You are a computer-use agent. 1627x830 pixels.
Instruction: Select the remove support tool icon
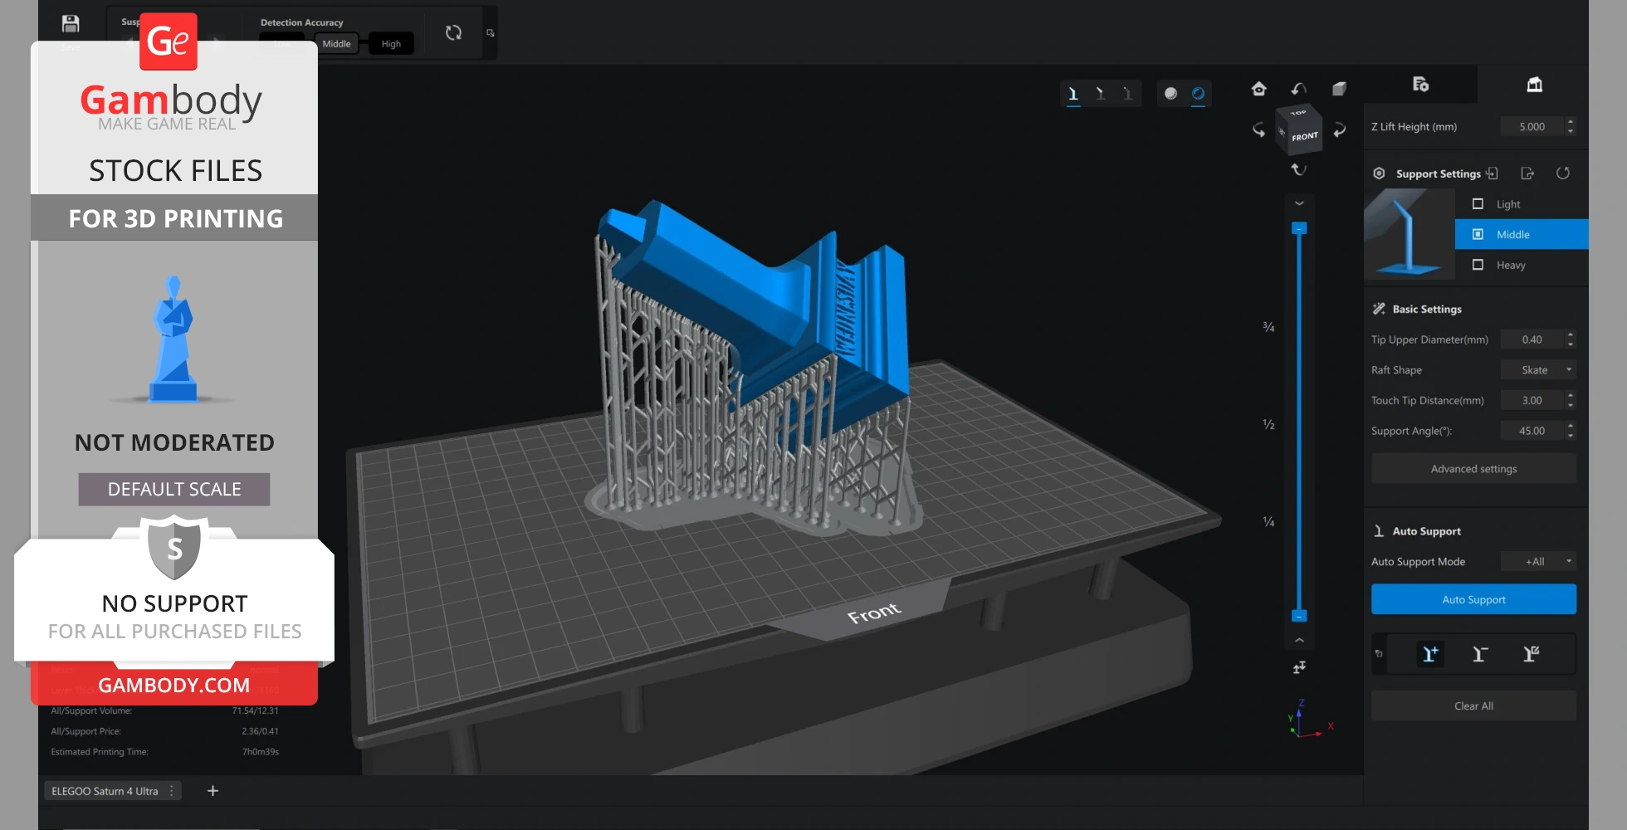[x=1480, y=654]
